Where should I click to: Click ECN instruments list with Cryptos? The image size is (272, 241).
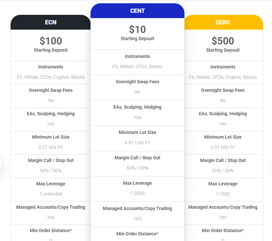(51, 77)
